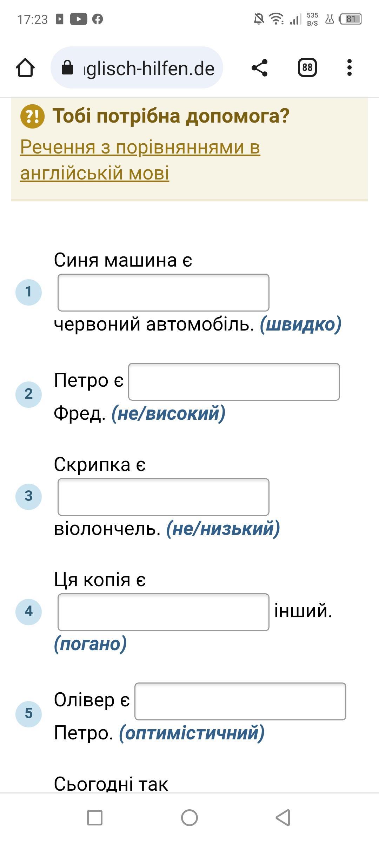Tap the question number 4 badge
This screenshot has width=379, height=843.
point(29,612)
